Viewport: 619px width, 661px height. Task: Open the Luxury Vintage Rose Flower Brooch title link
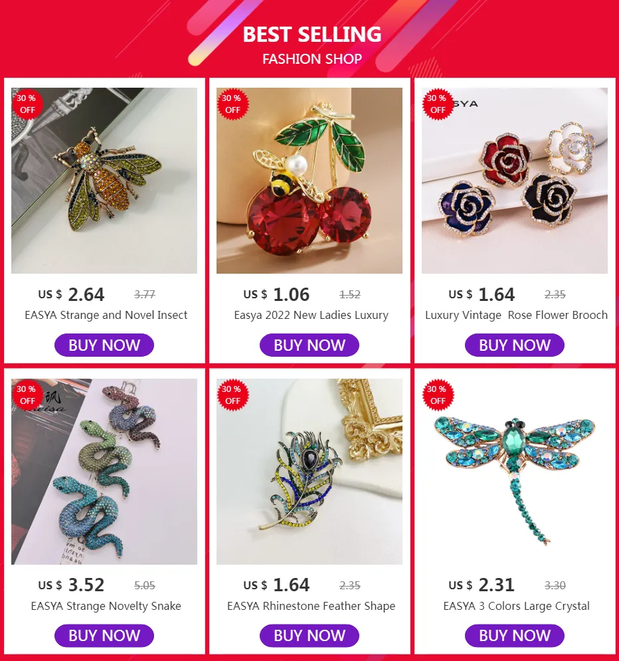pos(516,315)
